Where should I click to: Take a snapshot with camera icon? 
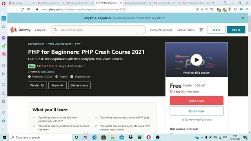pos(197,9)
